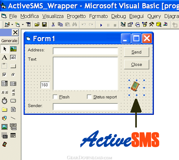Select the TextBox control tool

(x=13, y=57)
